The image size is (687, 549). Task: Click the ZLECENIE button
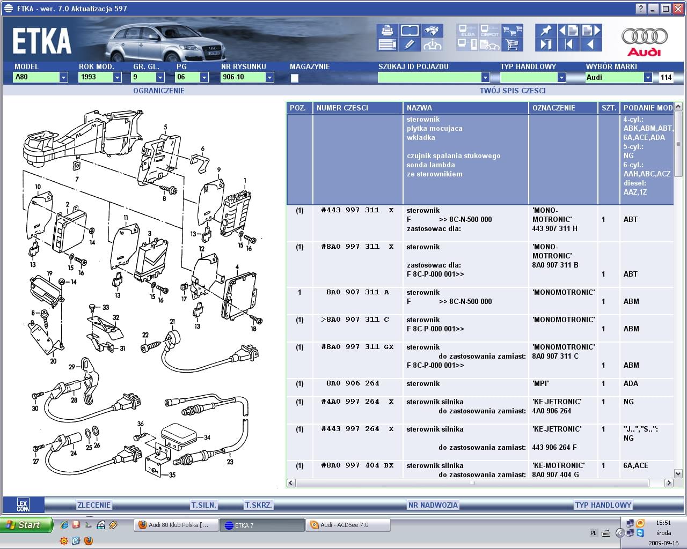coord(94,505)
